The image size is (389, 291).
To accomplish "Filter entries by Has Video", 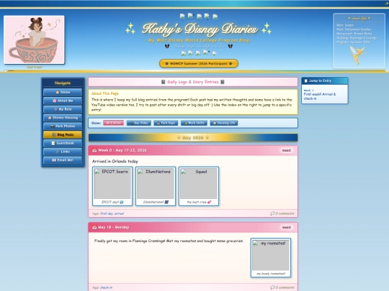I will click(x=139, y=123).
